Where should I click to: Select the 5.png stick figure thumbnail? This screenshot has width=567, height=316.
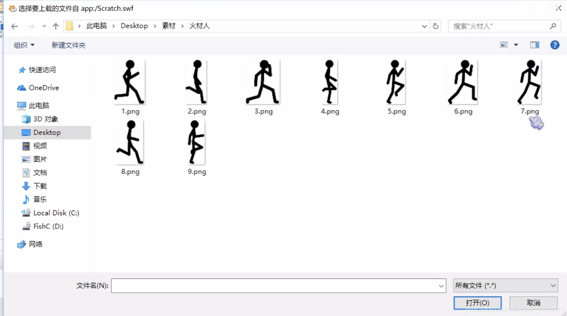396,82
